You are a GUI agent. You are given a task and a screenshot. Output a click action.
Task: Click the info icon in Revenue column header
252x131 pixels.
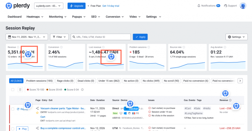(x=230, y=100)
